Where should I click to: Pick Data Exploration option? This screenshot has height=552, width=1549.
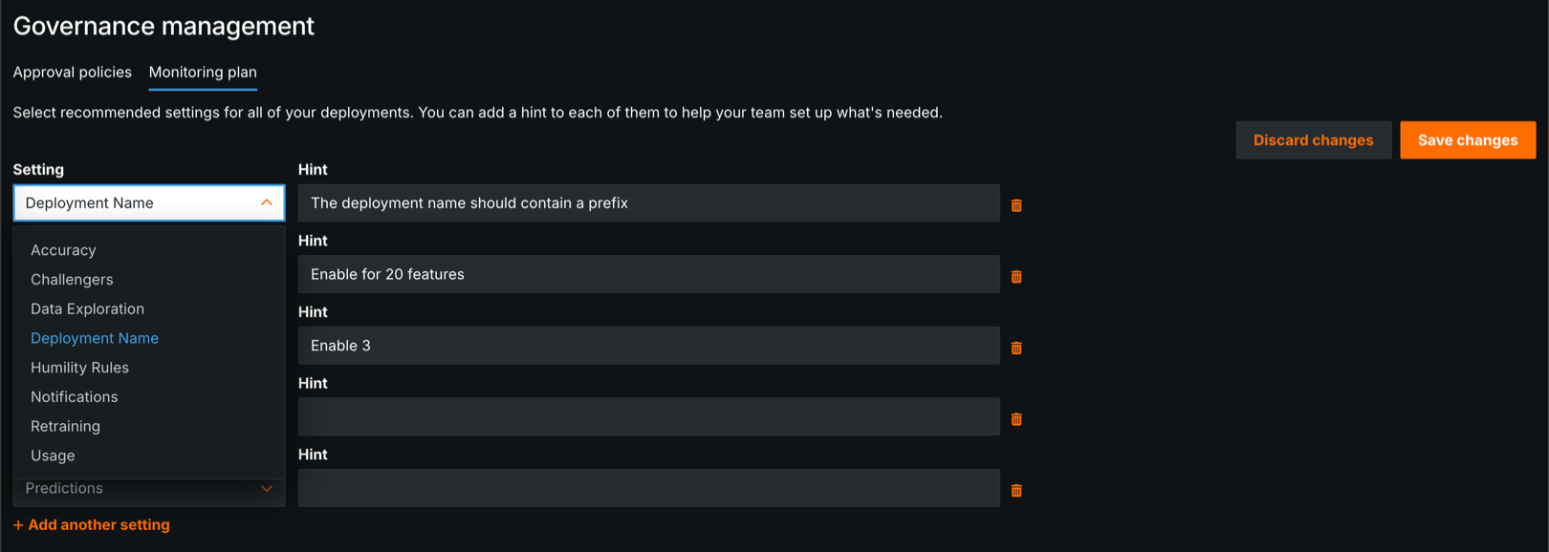coord(87,309)
